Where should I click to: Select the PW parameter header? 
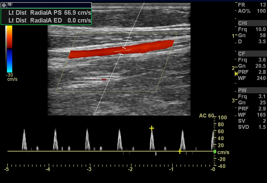242,91
